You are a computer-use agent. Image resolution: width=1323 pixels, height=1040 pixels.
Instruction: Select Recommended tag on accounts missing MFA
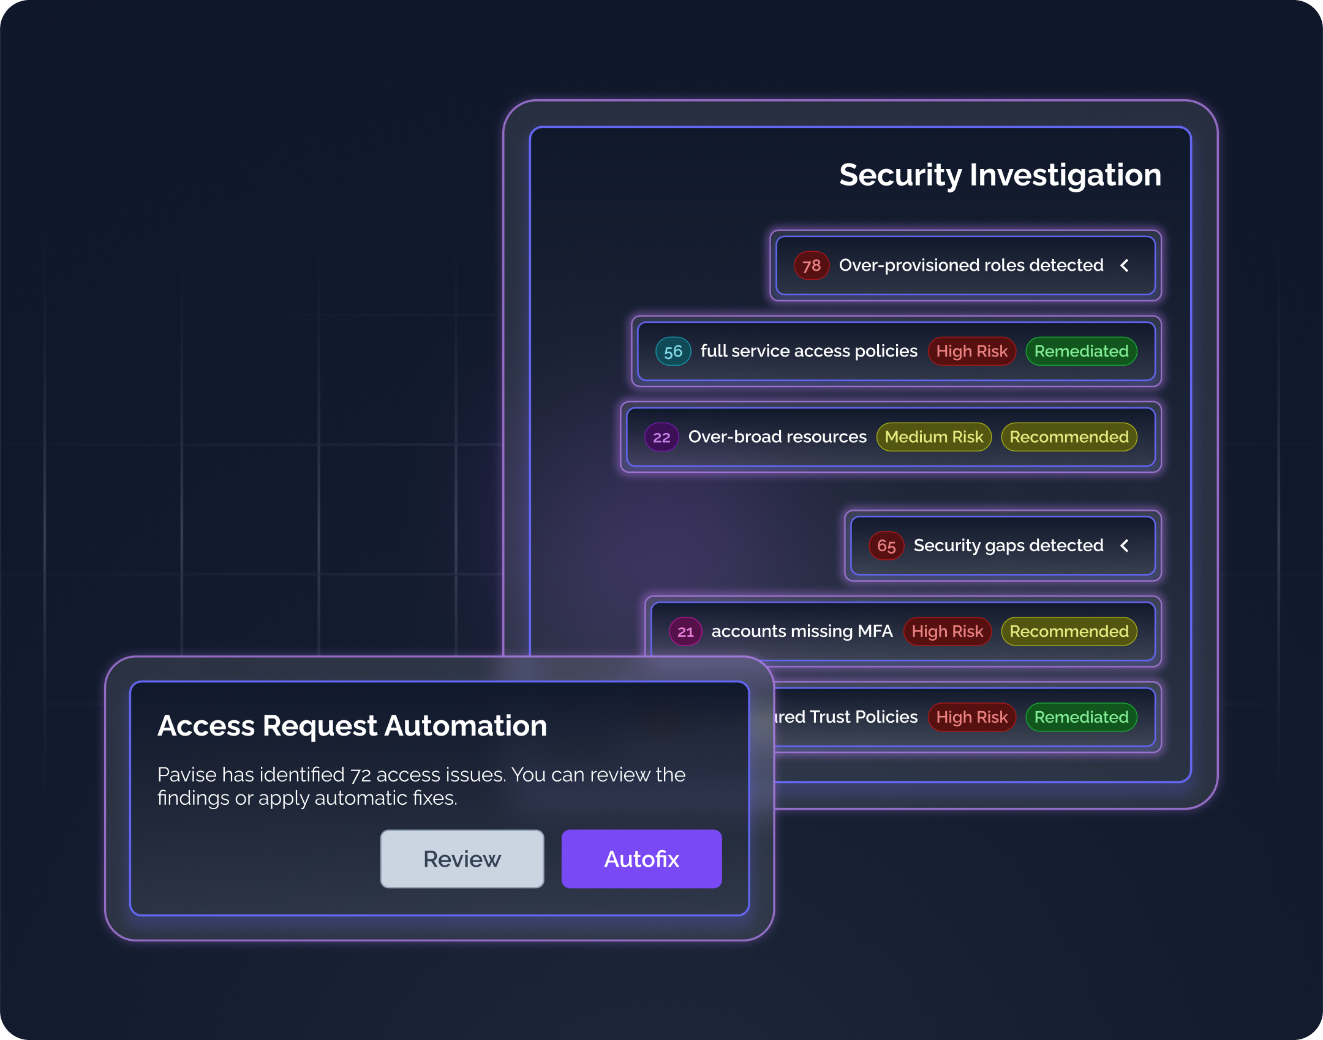point(1069,631)
